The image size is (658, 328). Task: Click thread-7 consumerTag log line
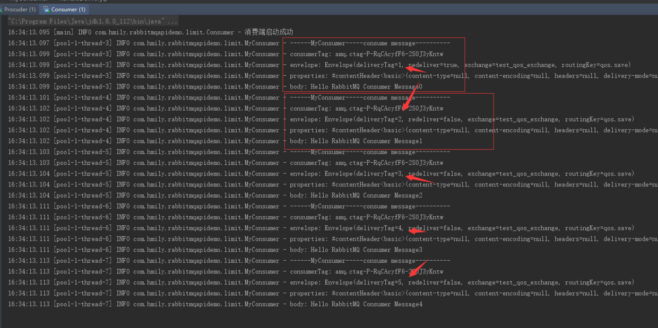coord(226,271)
